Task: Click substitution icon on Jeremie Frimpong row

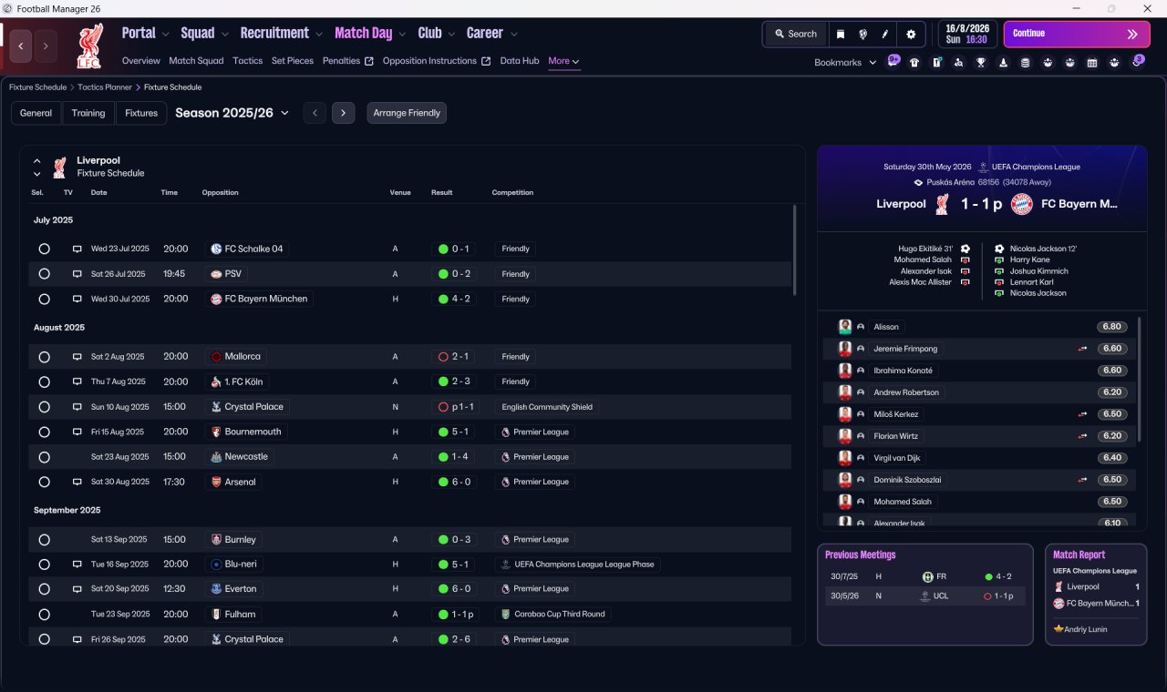Action: (x=1083, y=349)
